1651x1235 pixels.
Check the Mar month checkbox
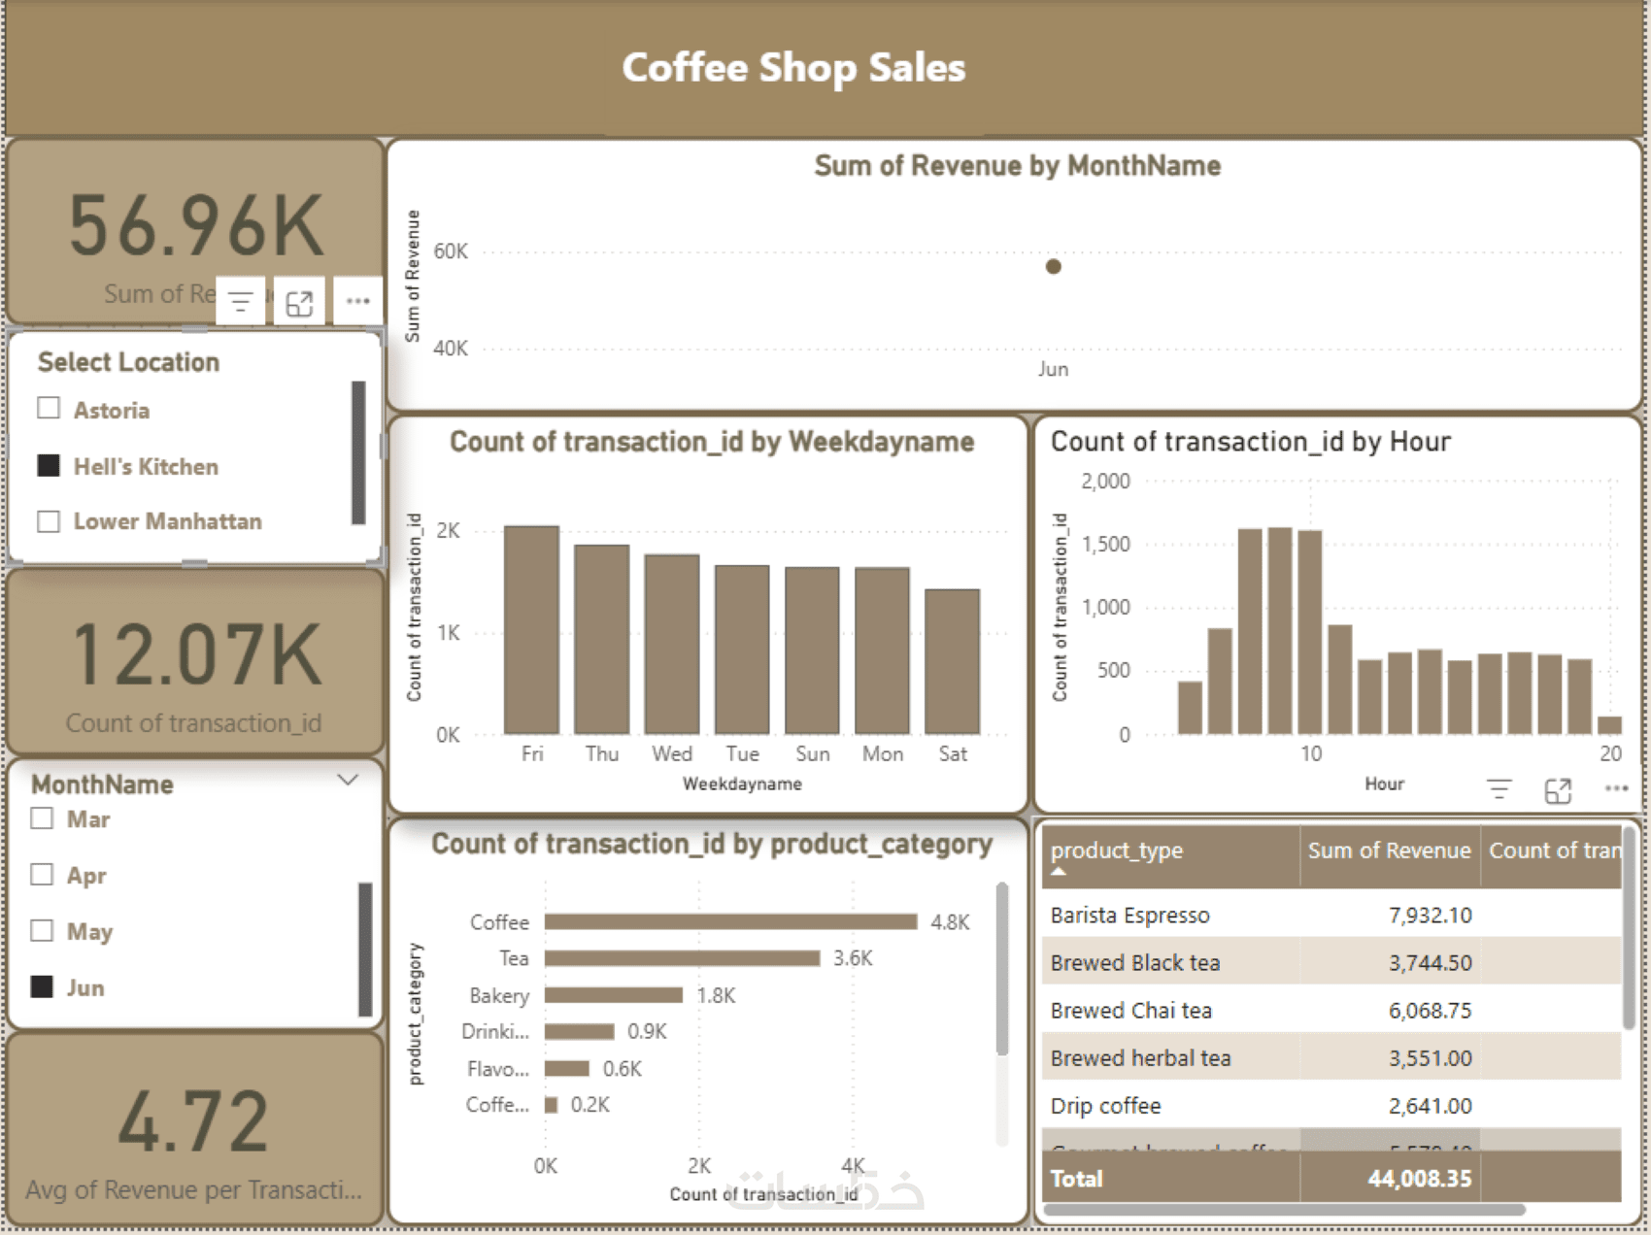click(x=42, y=818)
